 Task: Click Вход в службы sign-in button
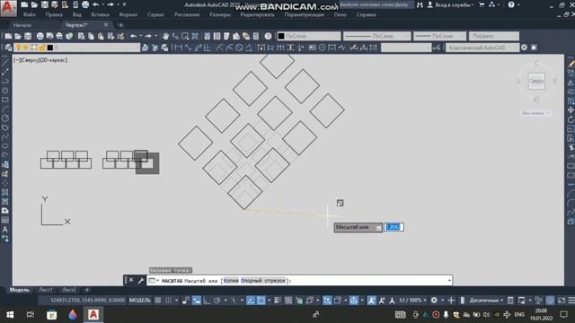[x=451, y=4]
